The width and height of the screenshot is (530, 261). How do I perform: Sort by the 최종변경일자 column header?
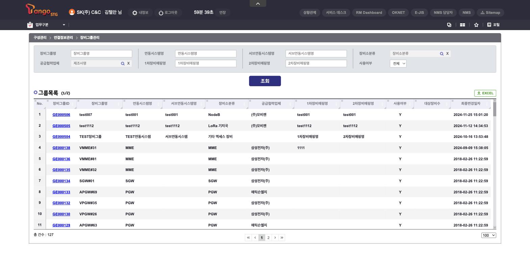point(471,104)
